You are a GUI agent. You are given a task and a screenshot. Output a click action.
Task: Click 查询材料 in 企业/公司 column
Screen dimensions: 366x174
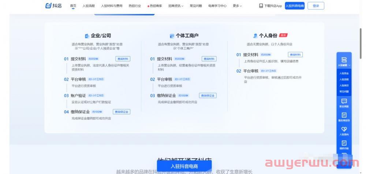[x=123, y=59]
